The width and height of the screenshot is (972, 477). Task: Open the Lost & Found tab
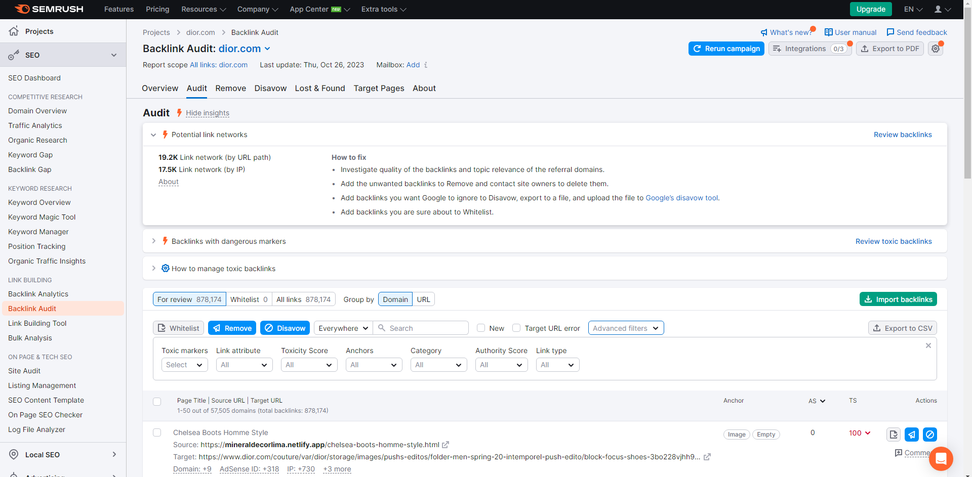(x=320, y=88)
